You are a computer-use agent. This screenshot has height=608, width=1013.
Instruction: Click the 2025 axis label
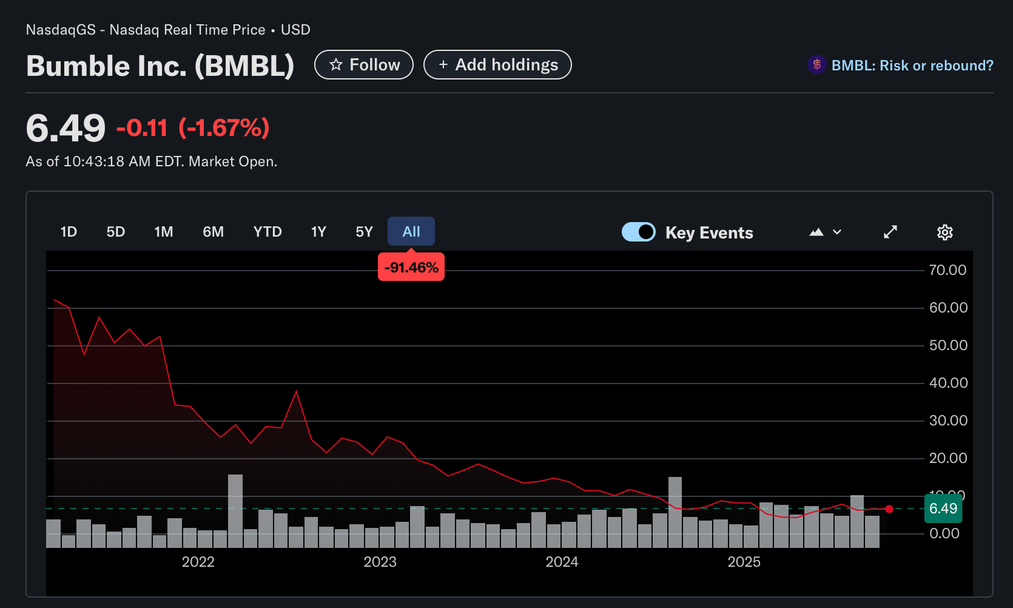pyautogui.click(x=744, y=562)
